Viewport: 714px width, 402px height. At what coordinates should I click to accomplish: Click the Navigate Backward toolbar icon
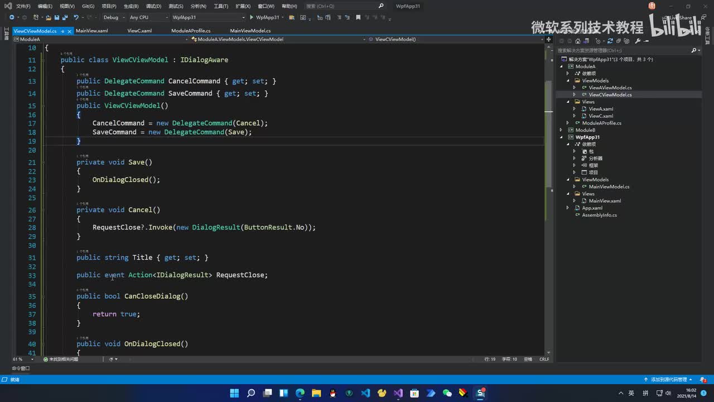[x=12, y=17]
